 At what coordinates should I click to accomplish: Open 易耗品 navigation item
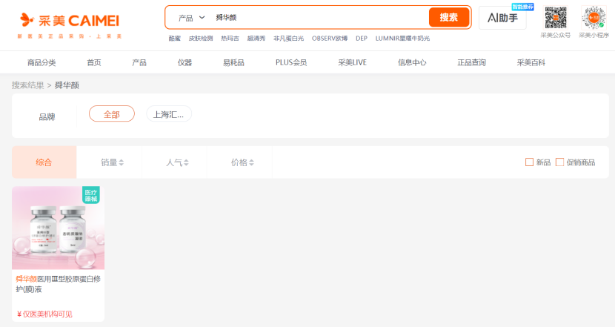click(233, 62)
